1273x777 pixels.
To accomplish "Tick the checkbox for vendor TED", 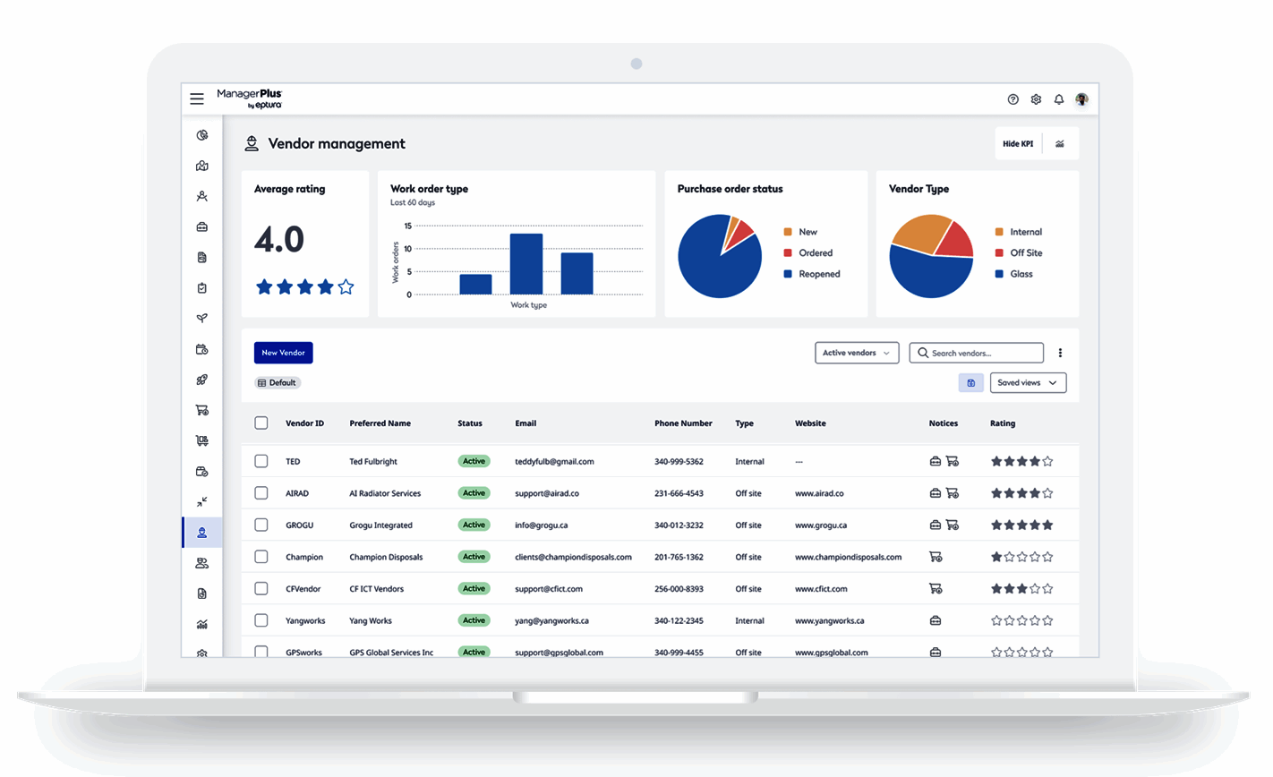I will point(261,461).
